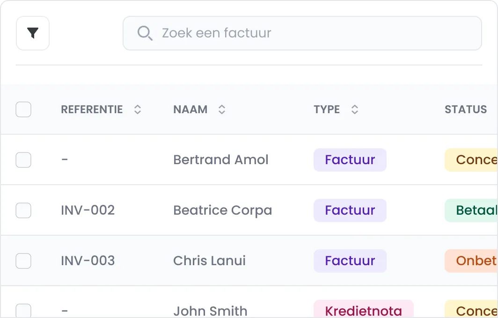Viewport: 498px width, 318px height.
Task: Sort by the Referentie column arrows
Action: (138, 109)
